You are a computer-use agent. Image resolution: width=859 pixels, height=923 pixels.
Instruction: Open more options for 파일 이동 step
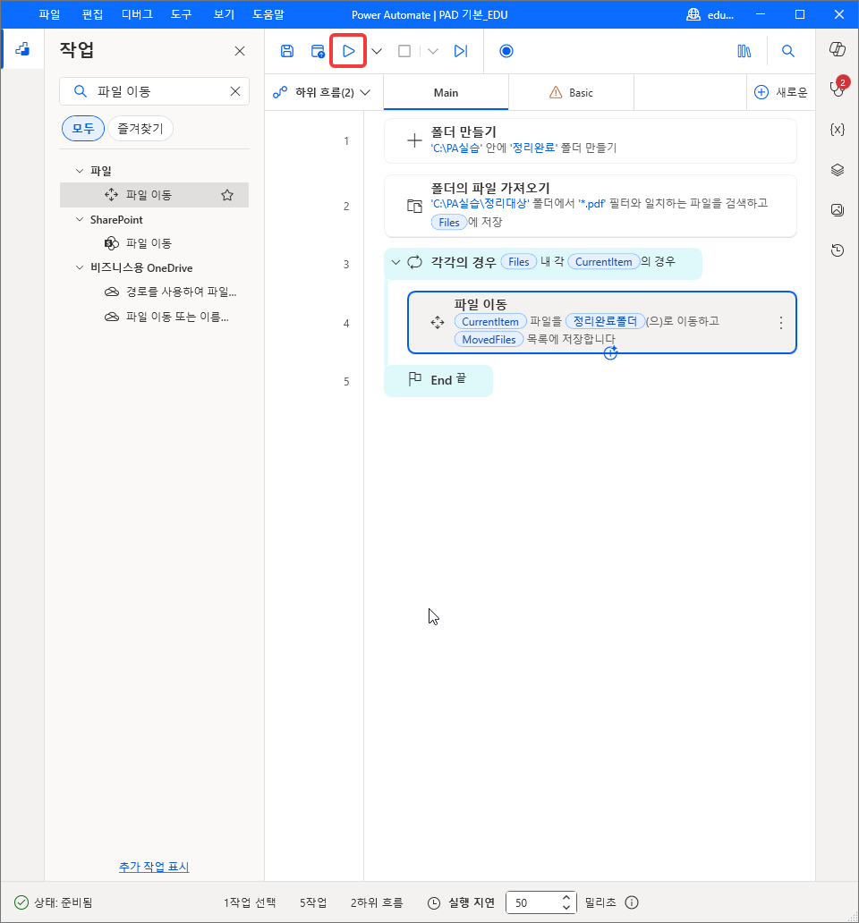[780, 323]
